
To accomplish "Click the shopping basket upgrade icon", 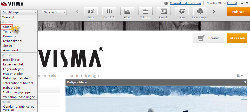I will [166, 3].
